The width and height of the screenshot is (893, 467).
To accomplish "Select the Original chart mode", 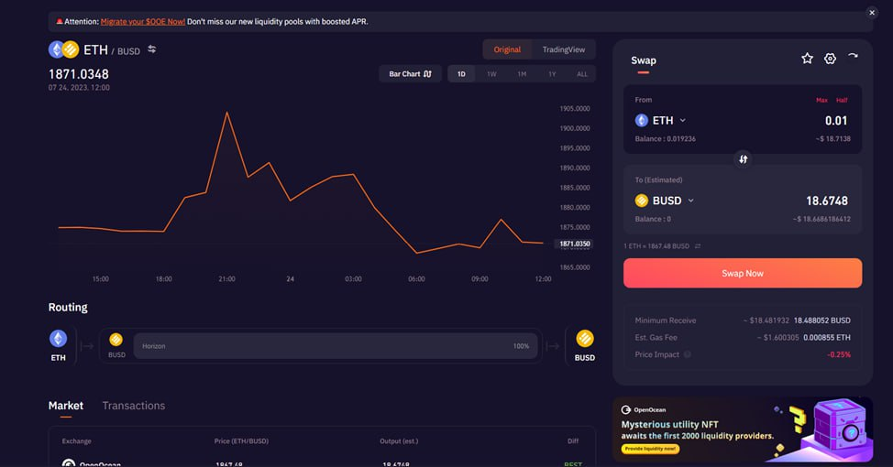I will coord(507,49).
